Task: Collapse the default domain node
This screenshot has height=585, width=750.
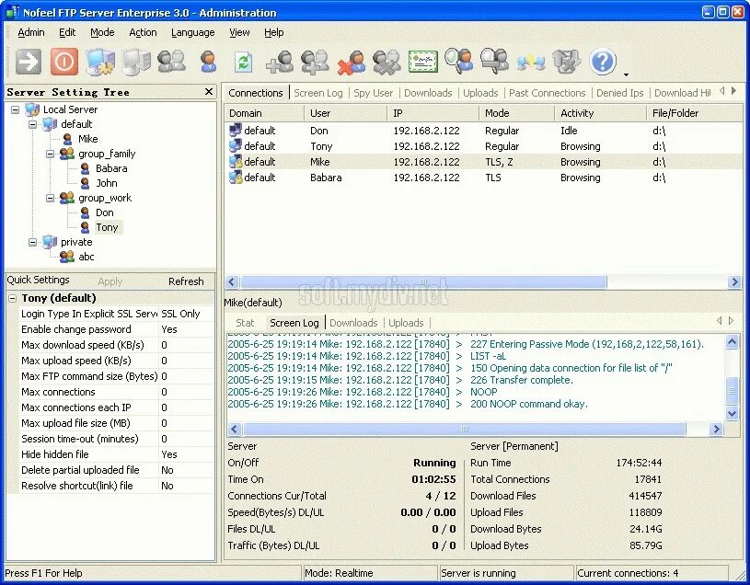Action: pos(32,124)
